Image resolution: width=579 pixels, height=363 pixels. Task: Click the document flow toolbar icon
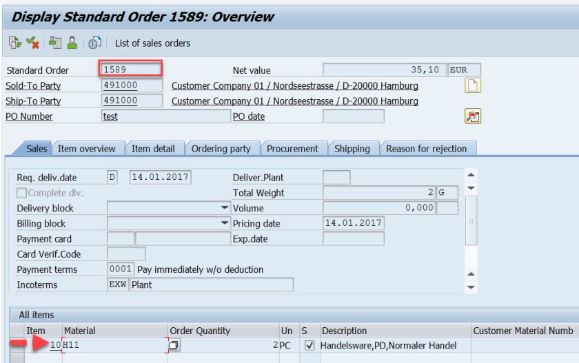point(14,43)
